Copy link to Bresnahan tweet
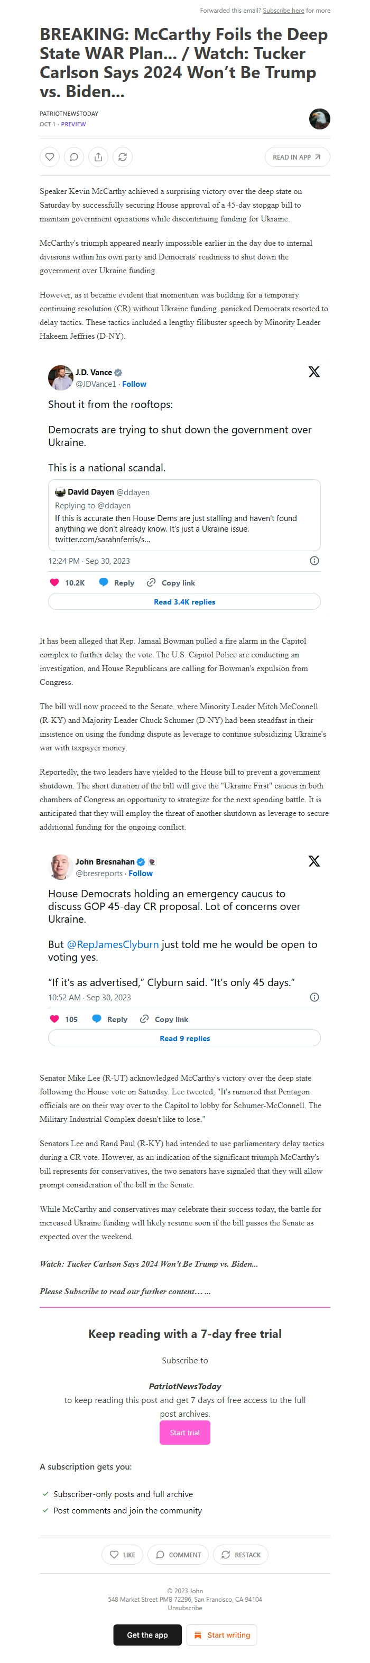 point(165,1019)
